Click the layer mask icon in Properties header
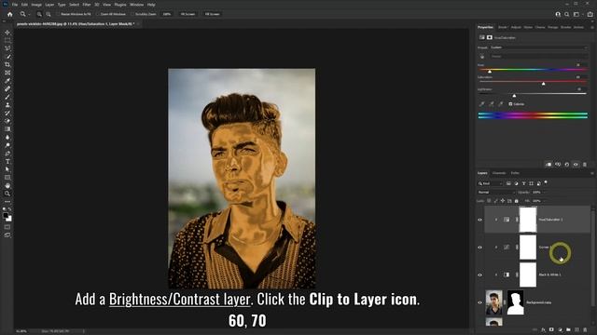The width and height of the screenshot is (597, 335). pyautogui.click(x=490, y=37)
